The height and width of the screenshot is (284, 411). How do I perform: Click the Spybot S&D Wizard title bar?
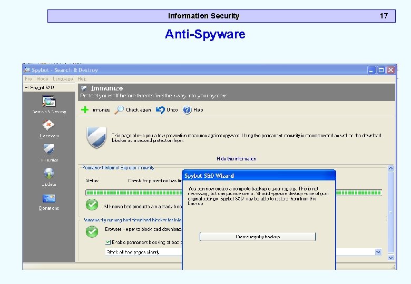pos(259,176)
